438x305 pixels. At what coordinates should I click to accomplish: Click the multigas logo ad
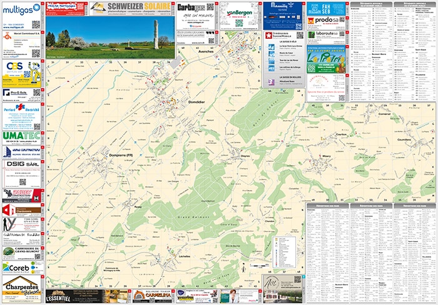point(22,16)
